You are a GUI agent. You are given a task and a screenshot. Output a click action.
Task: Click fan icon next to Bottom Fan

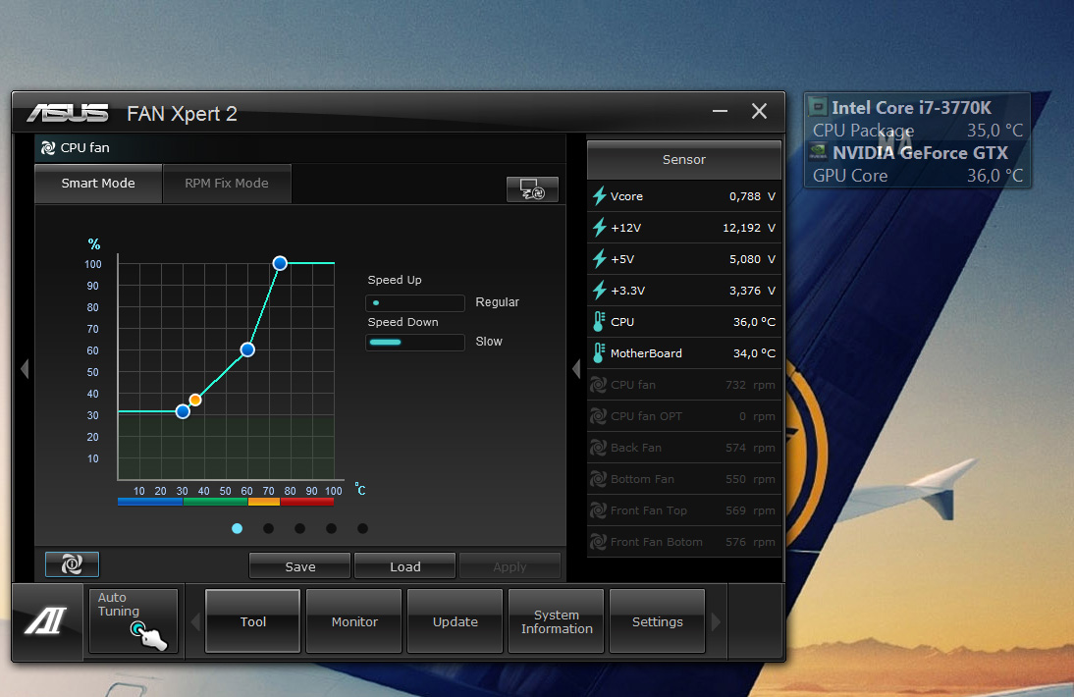click(x=598, y=479)
